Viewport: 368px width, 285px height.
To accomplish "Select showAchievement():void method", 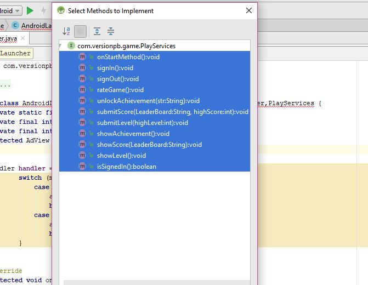I will 155,134.
